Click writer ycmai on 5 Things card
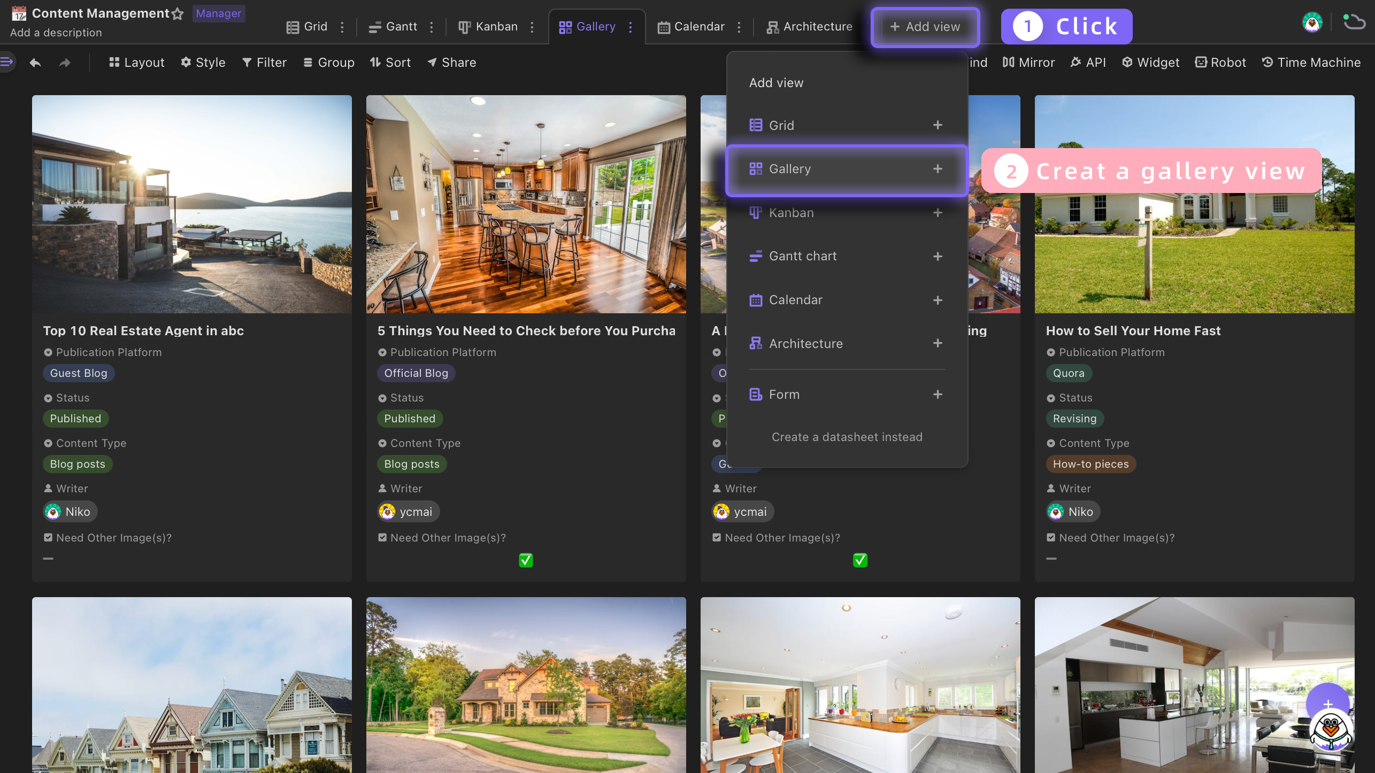The width and height of the screenshot is (1375, 773). click(409, 512)
